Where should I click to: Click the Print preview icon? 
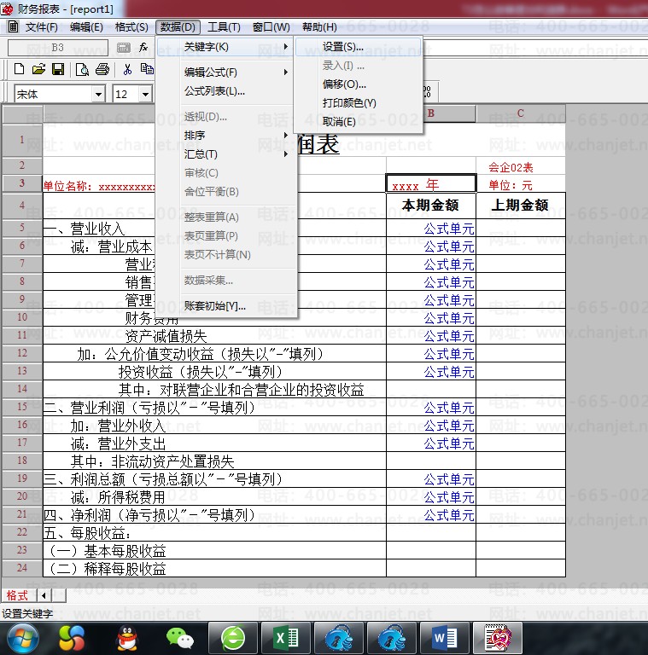pos(82,69)
